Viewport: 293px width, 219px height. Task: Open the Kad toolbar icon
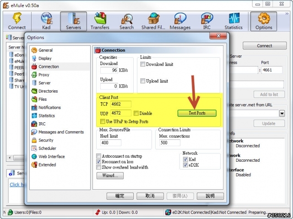pos(46,21)
